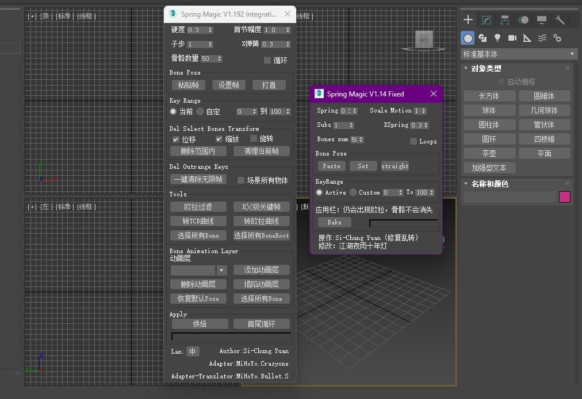
Task: Close the Spring Magic V1.14 Fixed window
Action: (434, 94)
